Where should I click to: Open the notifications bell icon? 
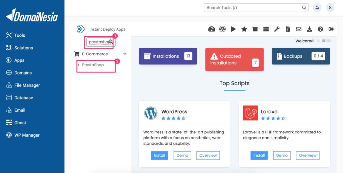tap(317, 8)
